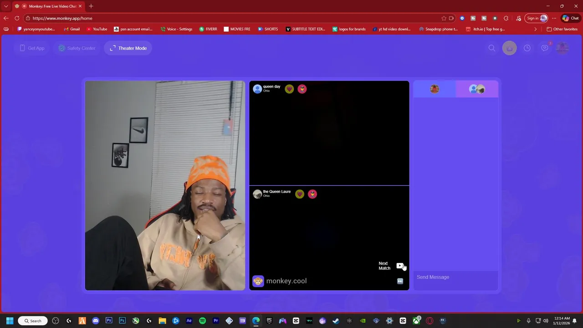Open the logos for brands bookmark
583x328 pixels.
click(349, 29)
